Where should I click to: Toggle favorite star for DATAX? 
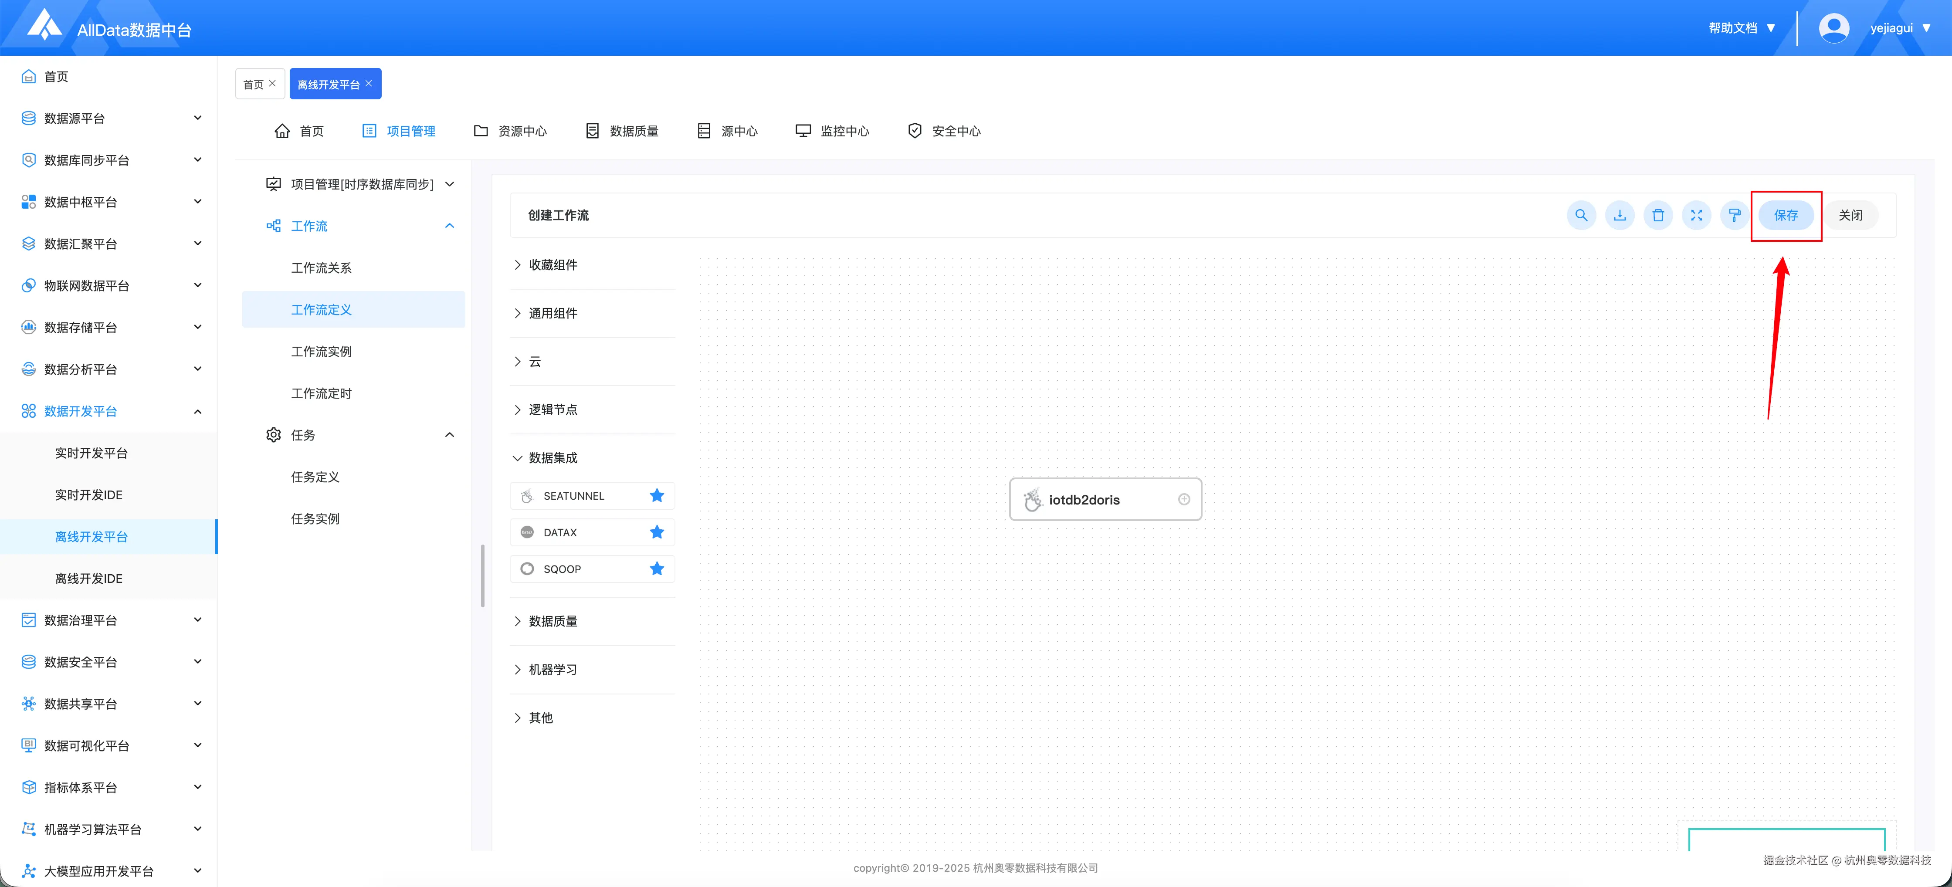656,532
